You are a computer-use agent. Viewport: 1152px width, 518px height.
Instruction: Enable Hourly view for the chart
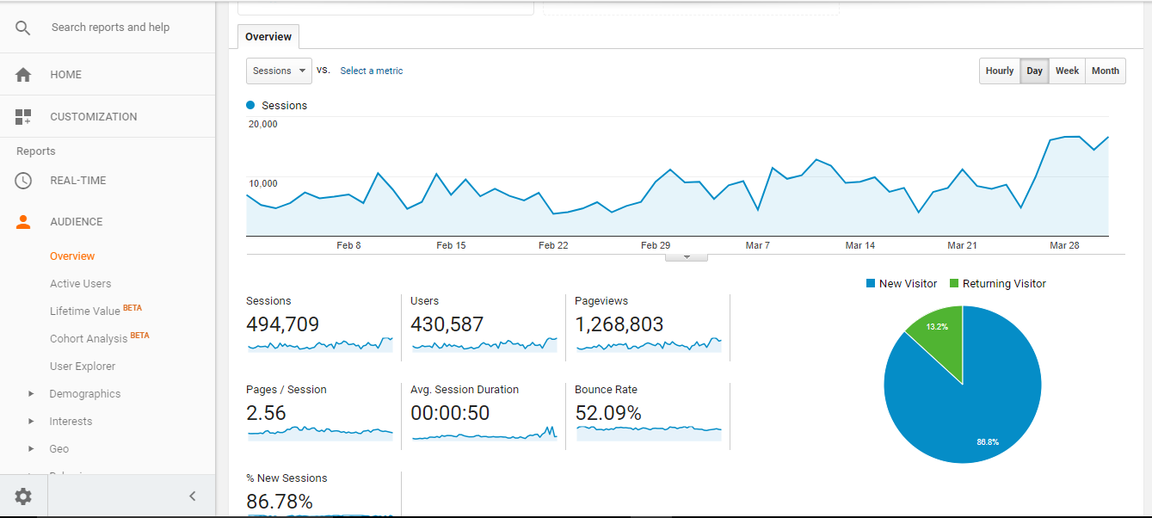click(999, 71)
